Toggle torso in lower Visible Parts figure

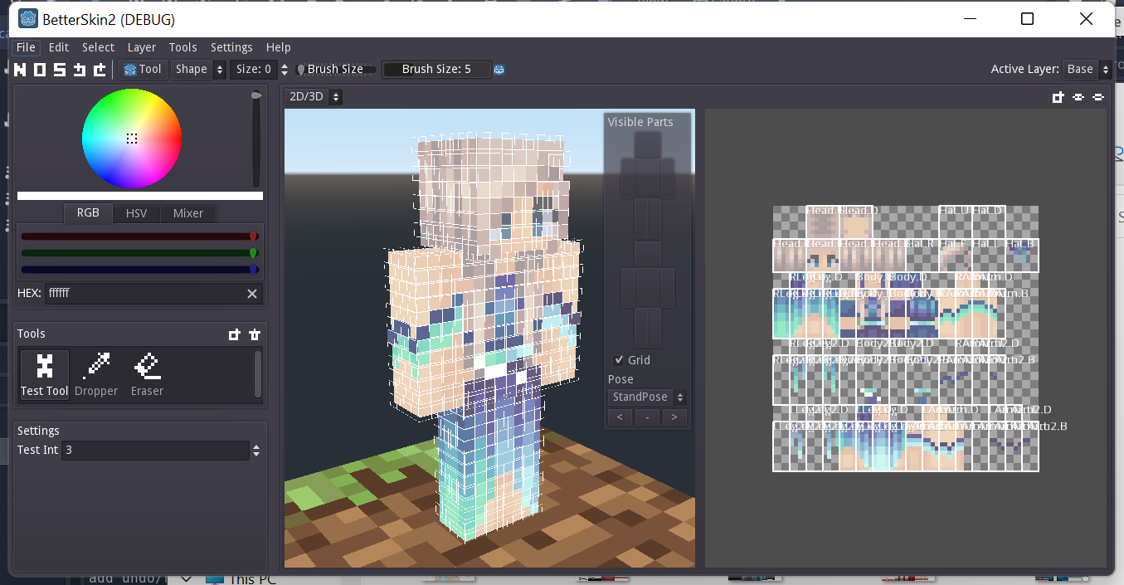pyautogui.click(x=647, y=288)
